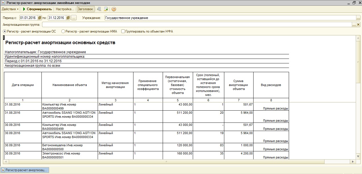Click the application icon in title bar
This screenshot has height=174, width=362.
coord(3,3)
